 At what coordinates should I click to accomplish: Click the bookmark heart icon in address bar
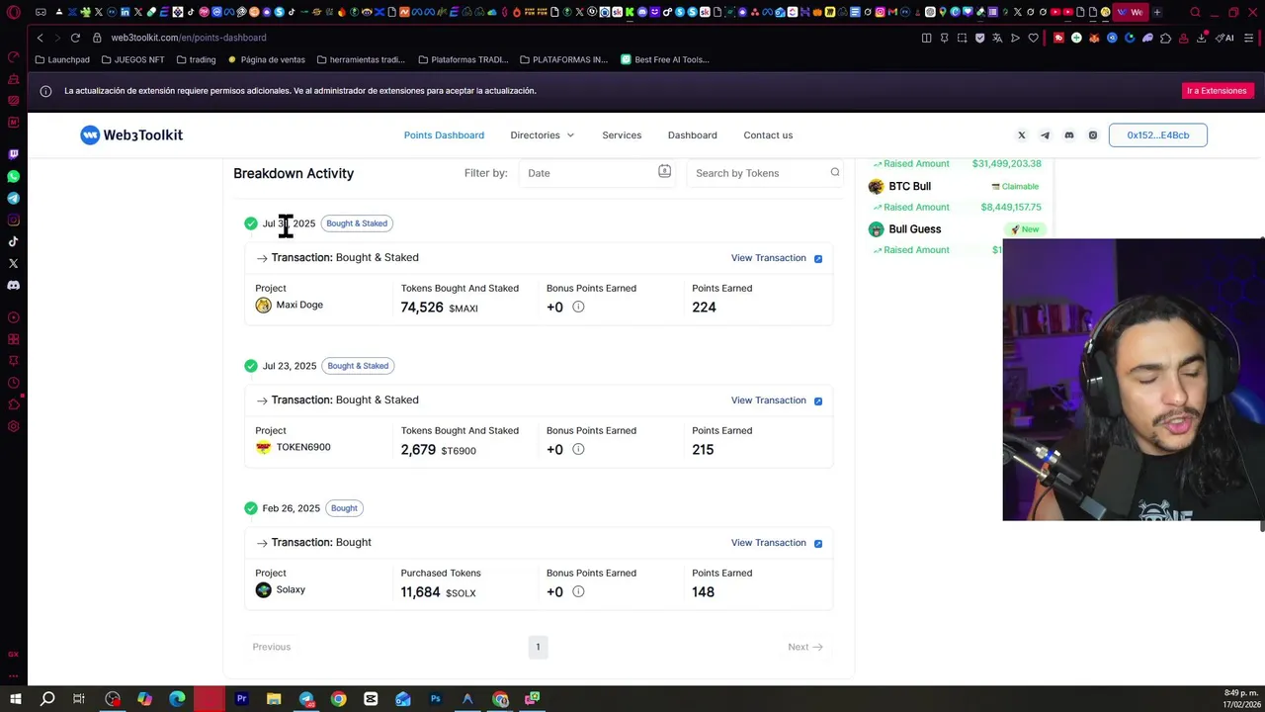(1033, 38)
